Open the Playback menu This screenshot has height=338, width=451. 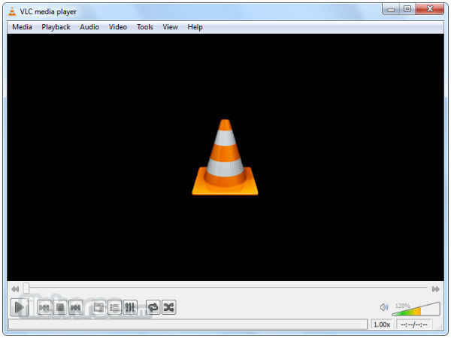[56, 27]
